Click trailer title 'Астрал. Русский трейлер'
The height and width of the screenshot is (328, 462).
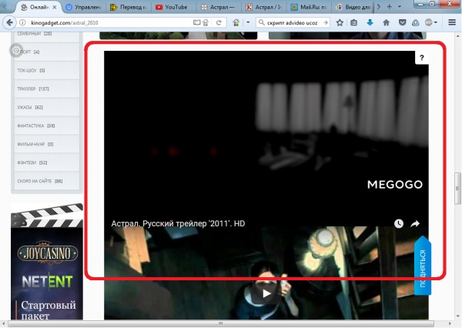point(178,224)
